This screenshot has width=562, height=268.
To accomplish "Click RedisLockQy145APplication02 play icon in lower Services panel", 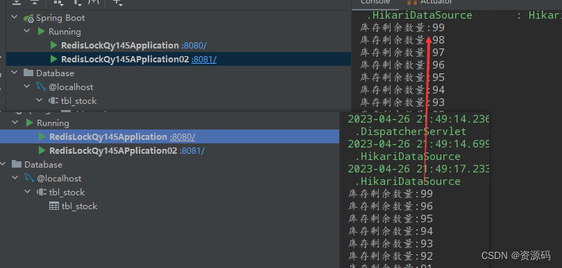I will (42, 151).
